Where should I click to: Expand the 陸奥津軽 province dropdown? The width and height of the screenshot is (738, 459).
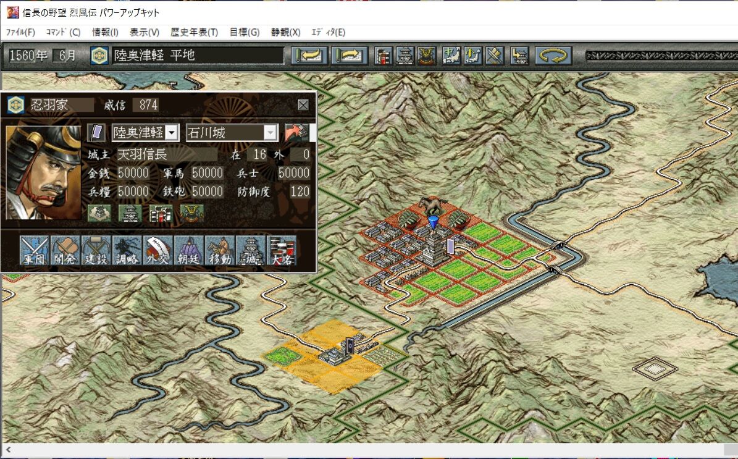172,133
